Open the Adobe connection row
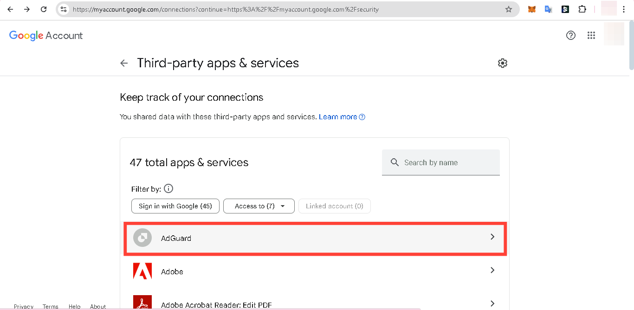Screen dimensions: 634x310 point(315,271)
